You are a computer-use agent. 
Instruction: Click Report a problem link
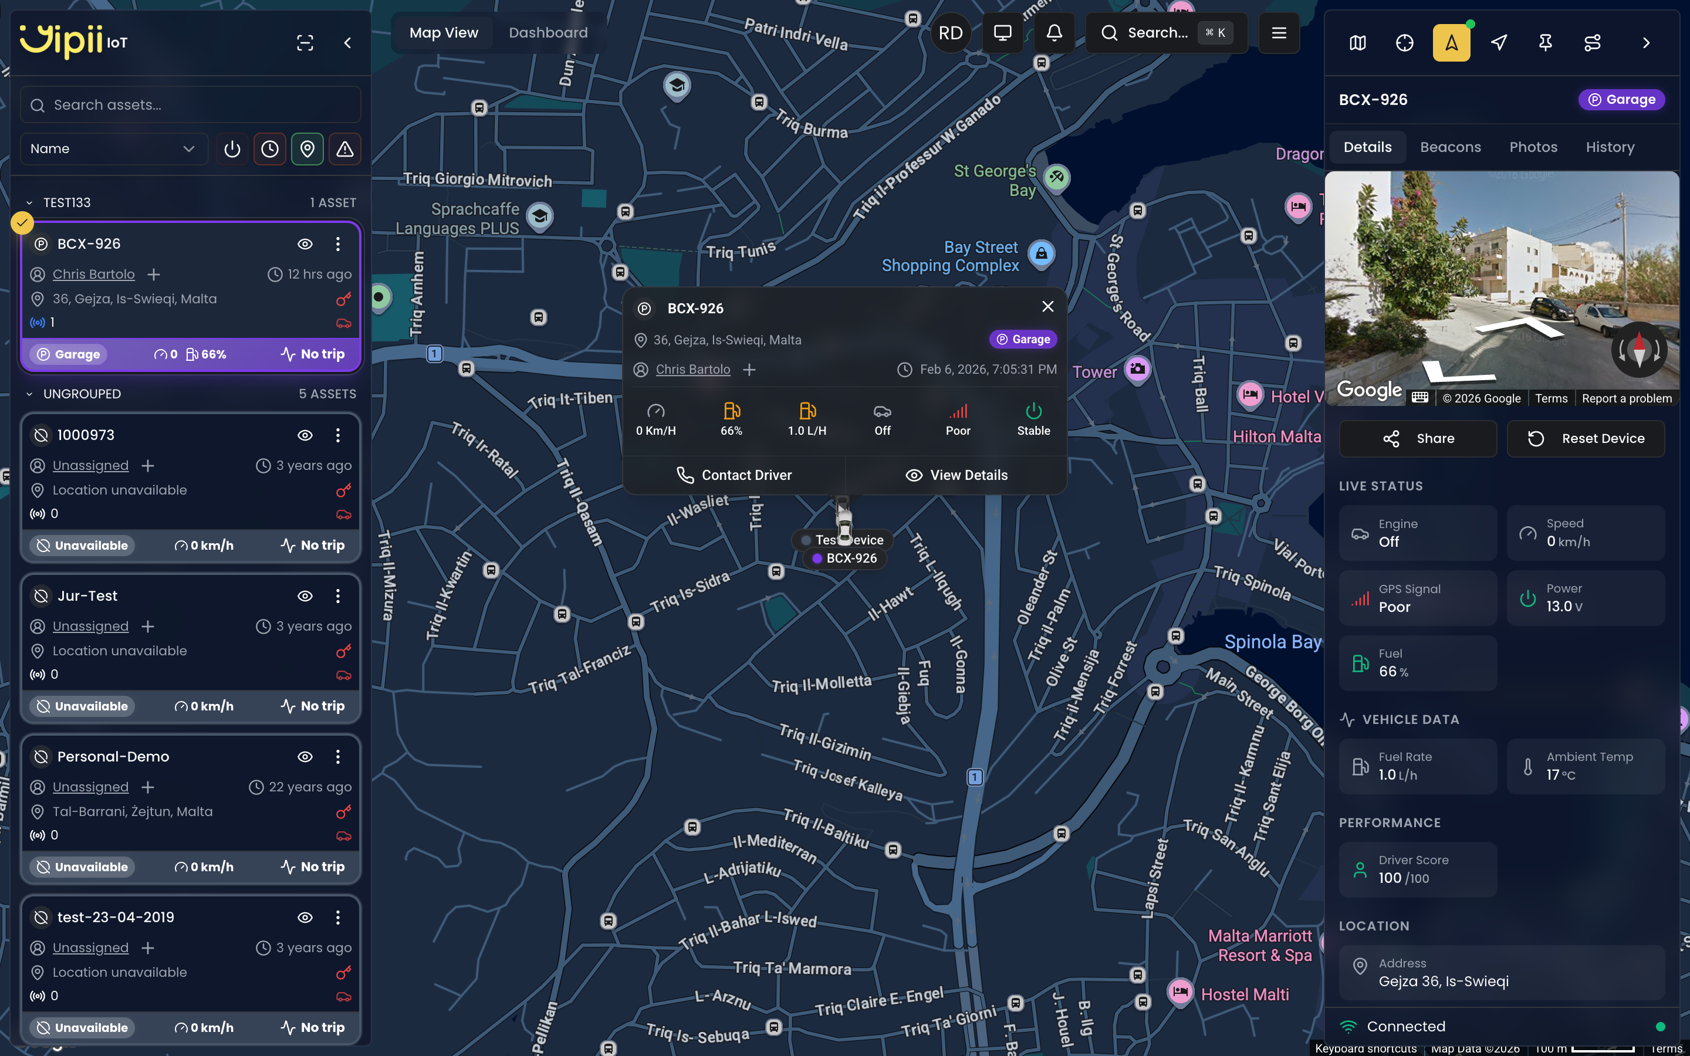tap(1627, 398)
